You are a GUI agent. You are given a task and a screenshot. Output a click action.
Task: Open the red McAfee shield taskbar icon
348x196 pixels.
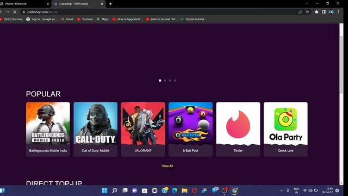point(195,191)
